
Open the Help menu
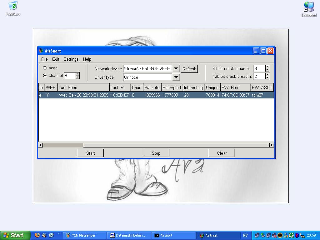point(87,59)
